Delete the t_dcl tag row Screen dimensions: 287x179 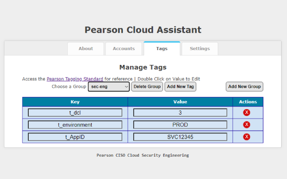tap(247, 112)
